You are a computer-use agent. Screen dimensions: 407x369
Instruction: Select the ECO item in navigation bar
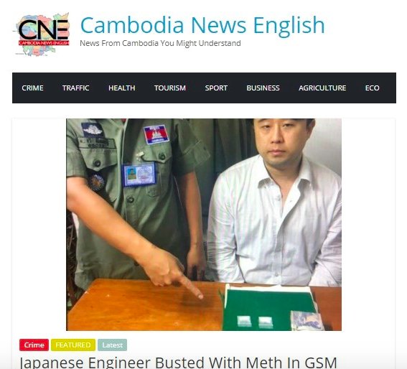tap(373, 88)
